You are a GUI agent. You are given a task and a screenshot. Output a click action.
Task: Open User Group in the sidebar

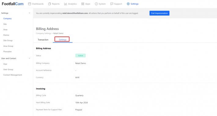point(8,69)
